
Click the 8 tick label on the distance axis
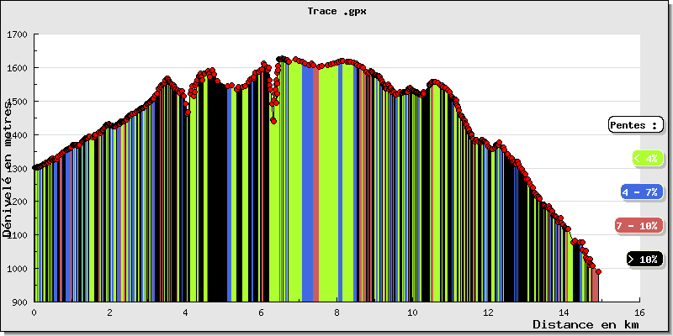point(336,312)
